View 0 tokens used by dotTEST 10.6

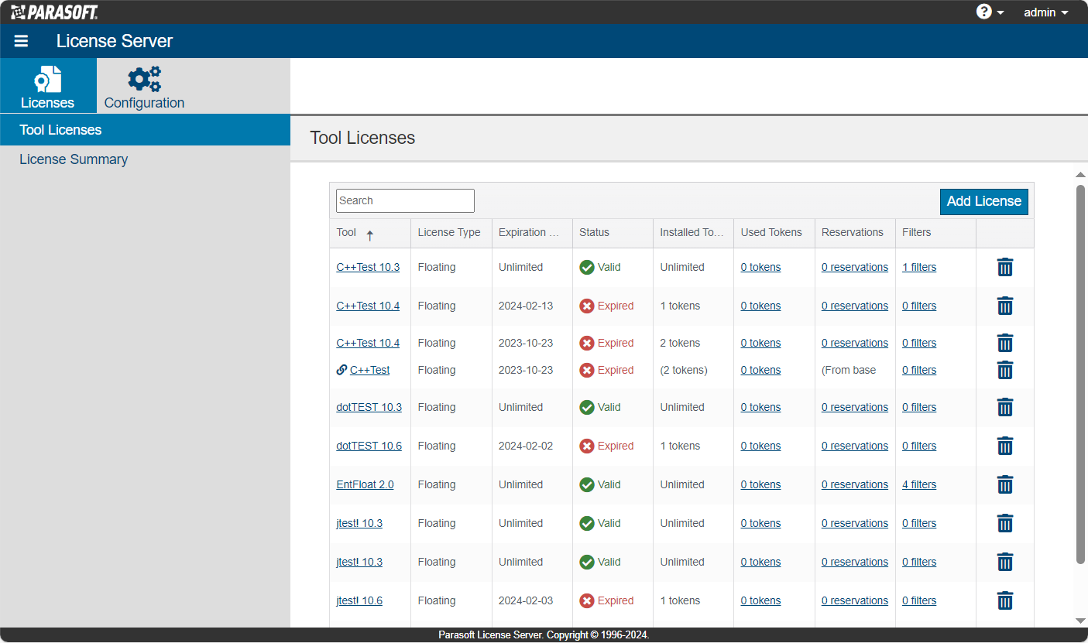(x=760, y=446)
